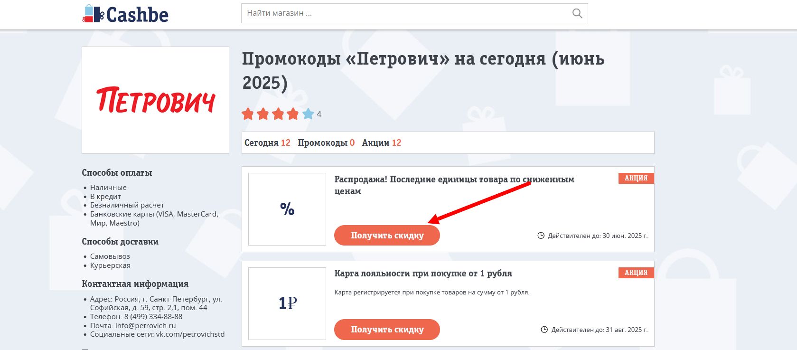This screenshot has width=797, height=350.
Task: Focus the 'Найти магазин' search field
Action: [414, 13]
